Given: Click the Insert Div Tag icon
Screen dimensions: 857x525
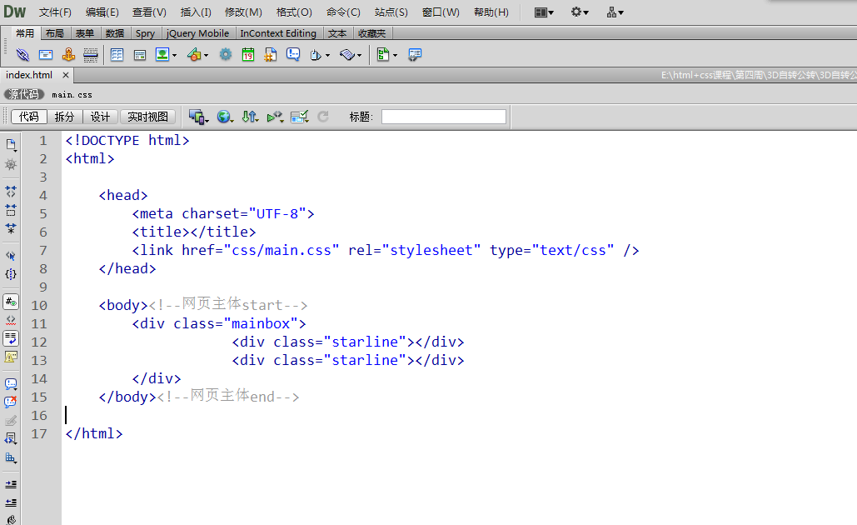Looking at the screenshot, I should (x=140, y=55).
